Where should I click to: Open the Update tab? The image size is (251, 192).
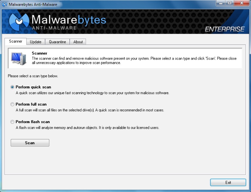[x=36, y=42]
